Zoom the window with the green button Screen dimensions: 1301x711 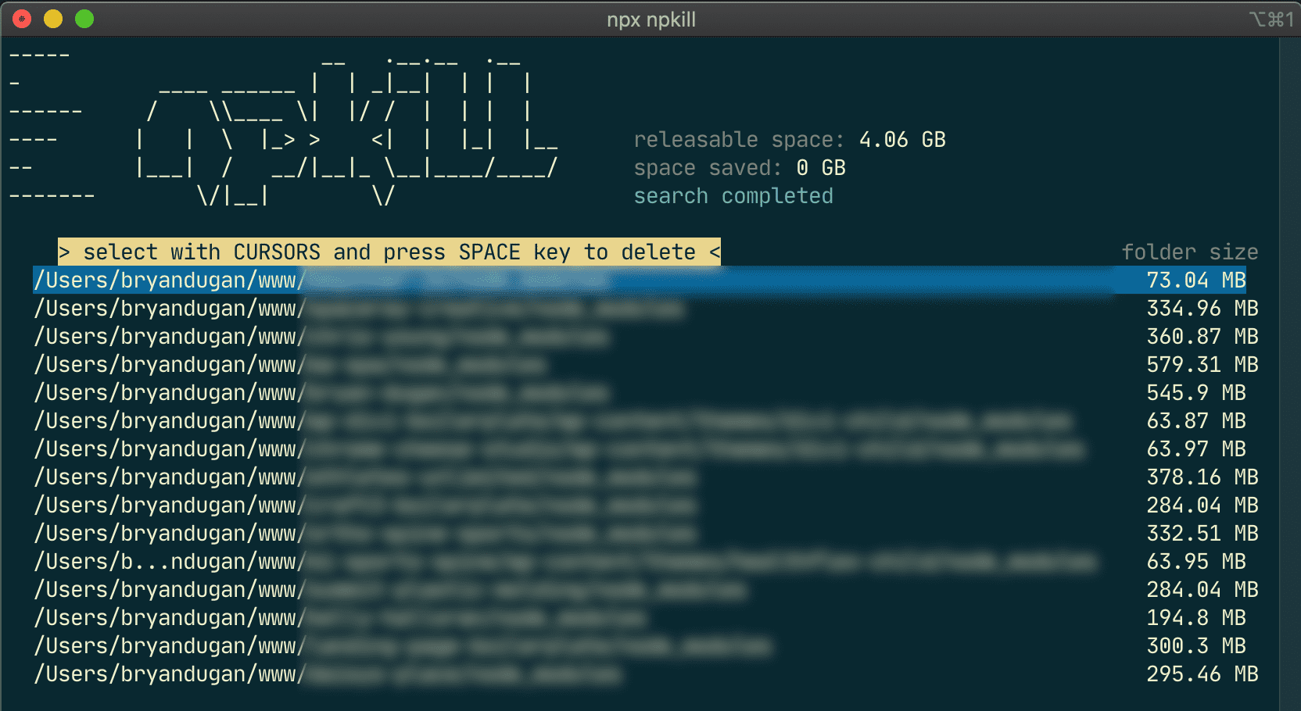click(x=84, y=19)
